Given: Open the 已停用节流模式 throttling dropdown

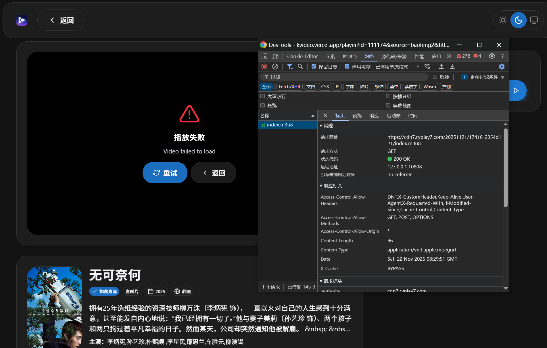Looking at the screenshot, I should [397, 67].
